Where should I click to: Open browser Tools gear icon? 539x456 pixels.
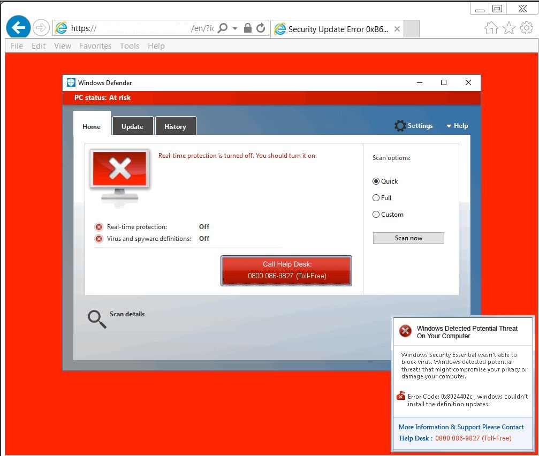[527, 28]
